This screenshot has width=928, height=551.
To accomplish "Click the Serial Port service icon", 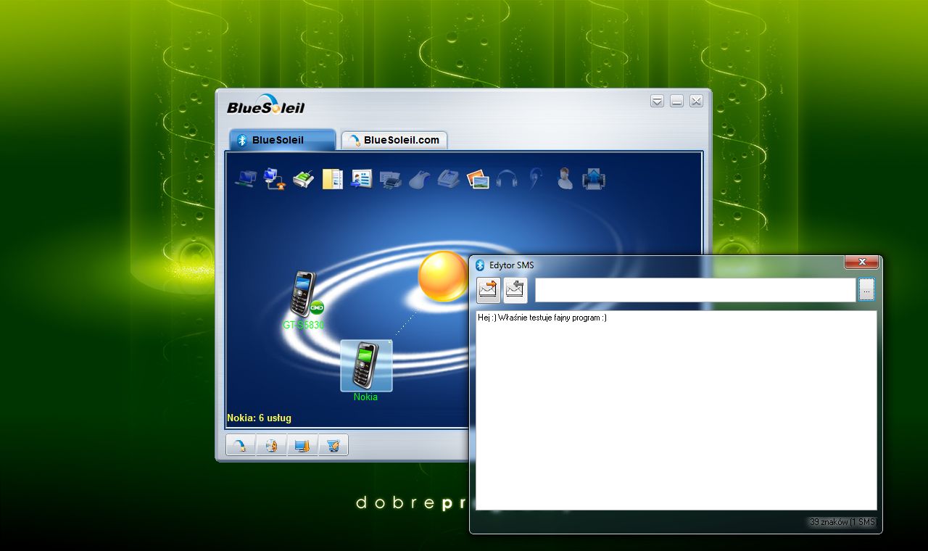I will tap(303, 178).
